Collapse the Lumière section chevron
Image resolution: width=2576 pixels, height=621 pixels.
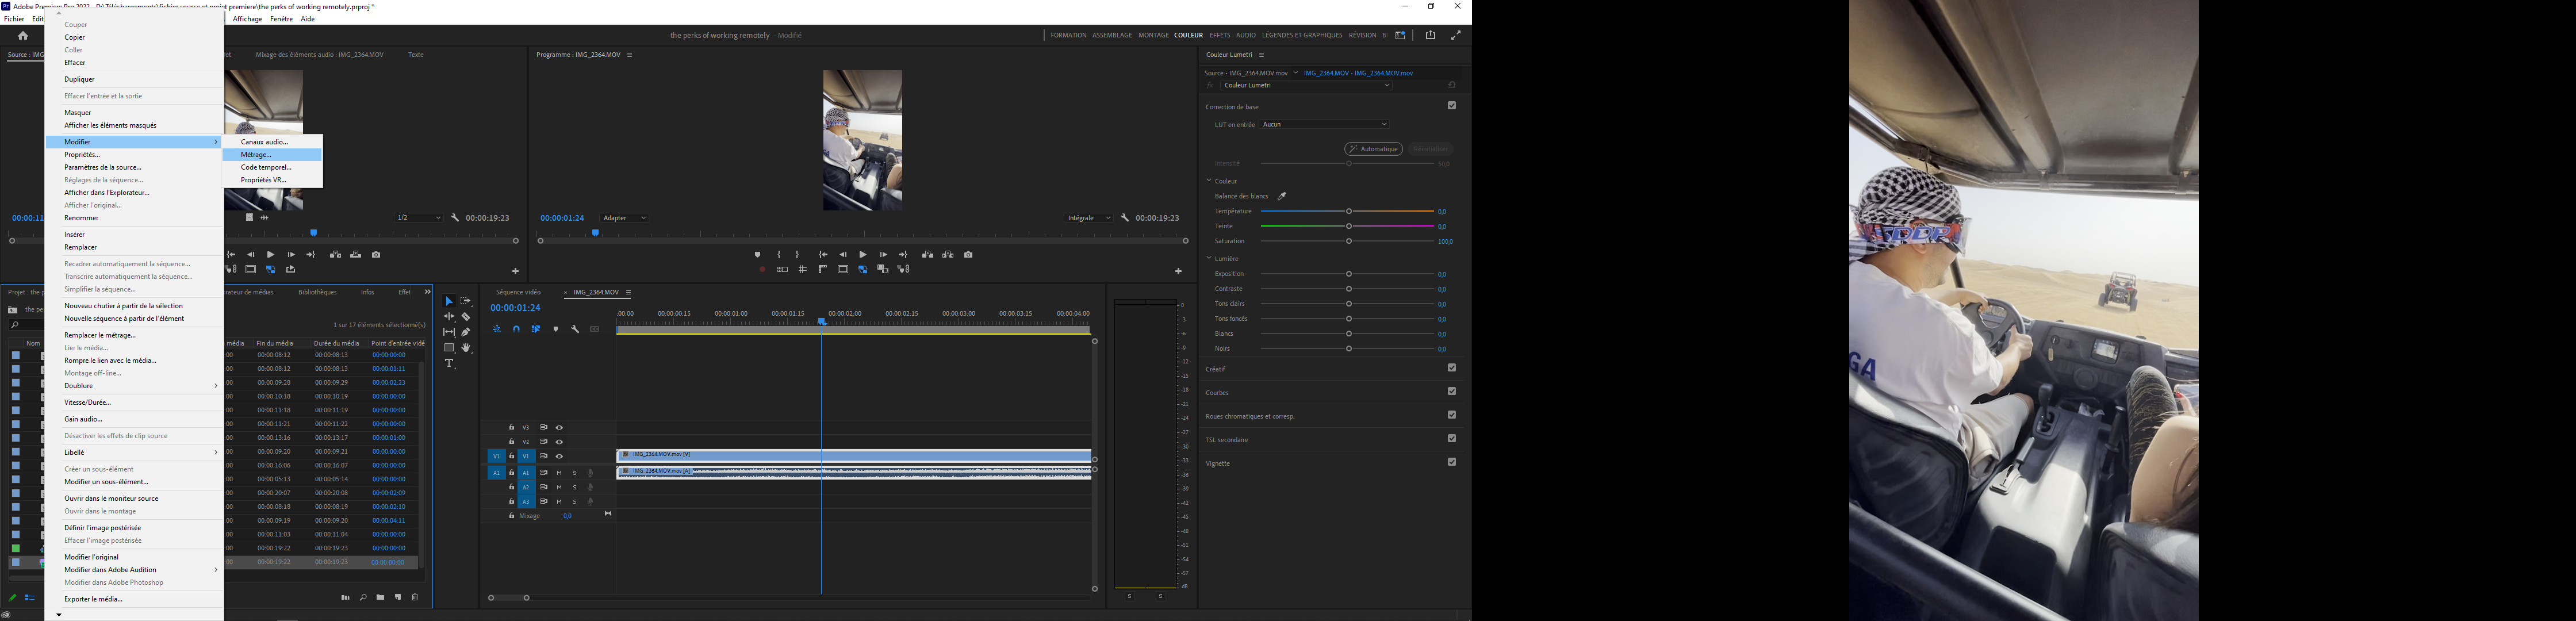coord(1209,258)
